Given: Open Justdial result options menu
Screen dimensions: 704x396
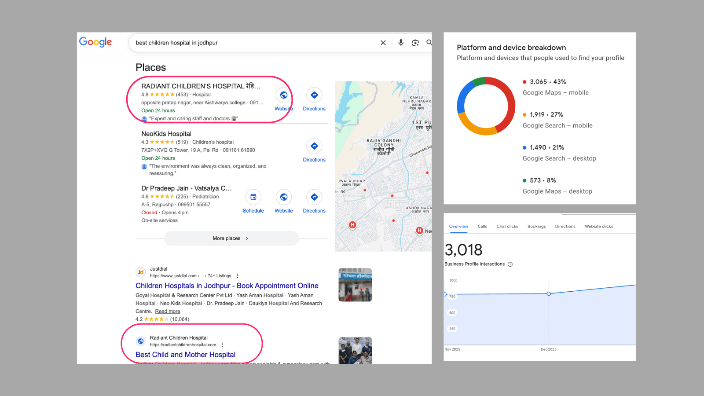Looking at the screenshot, I should tap(238, 276).
